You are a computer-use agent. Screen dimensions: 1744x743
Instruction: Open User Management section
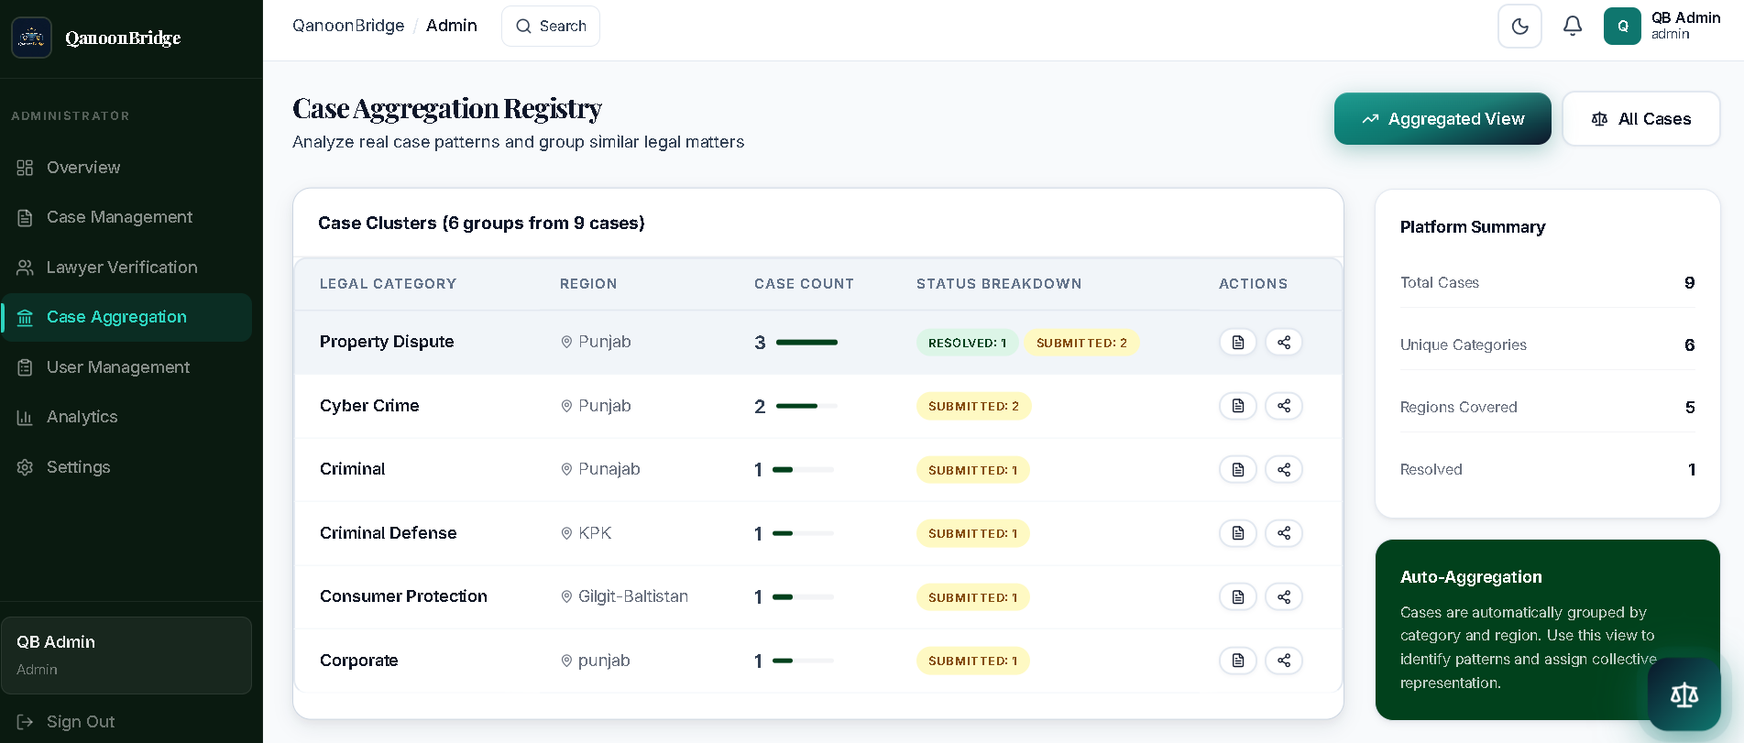(126, 367)
